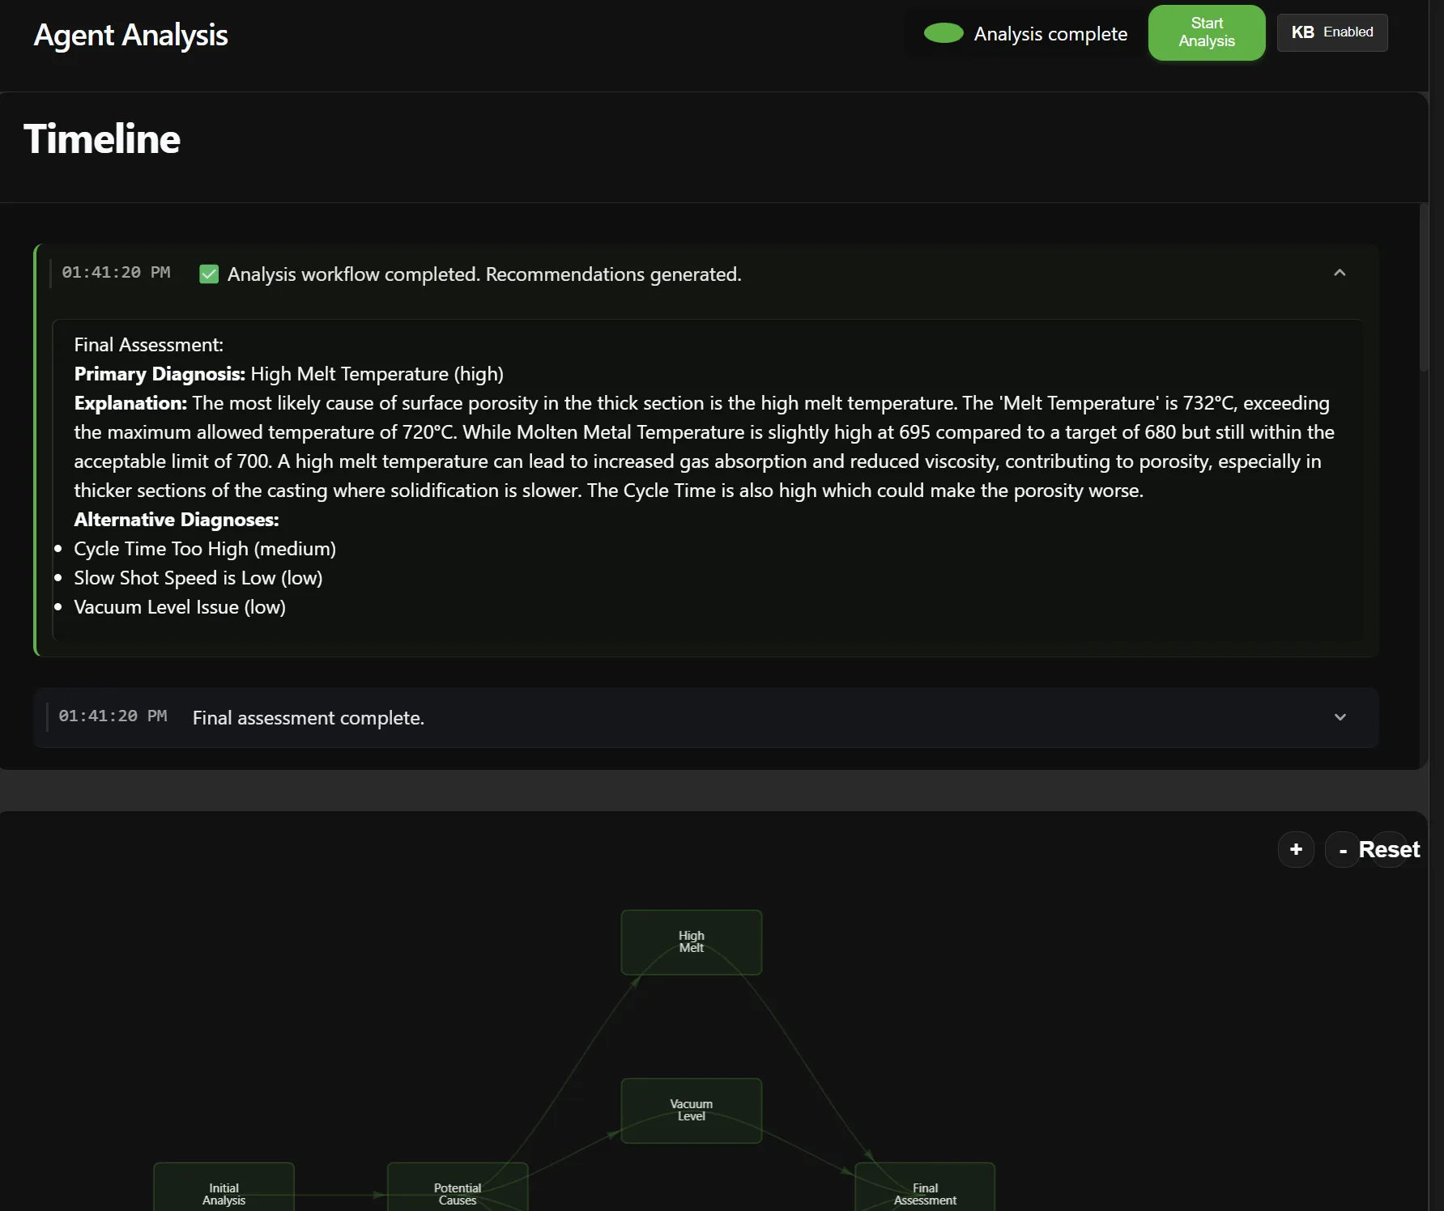The height and width of the screenshot is (1211, 1444).
Task: Expand the Final assessment complete entry
Action: click(1341, 717)
